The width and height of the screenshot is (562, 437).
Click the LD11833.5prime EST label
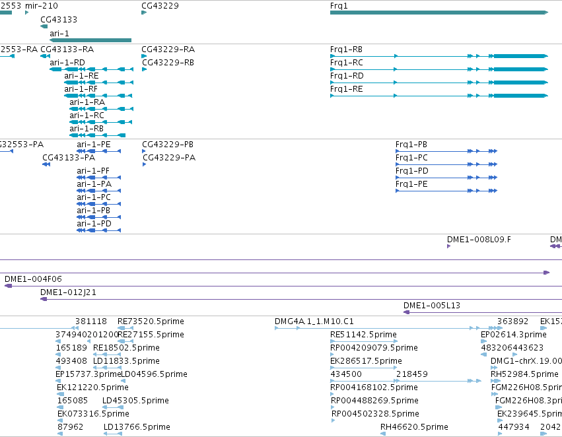tap(126, 362)
